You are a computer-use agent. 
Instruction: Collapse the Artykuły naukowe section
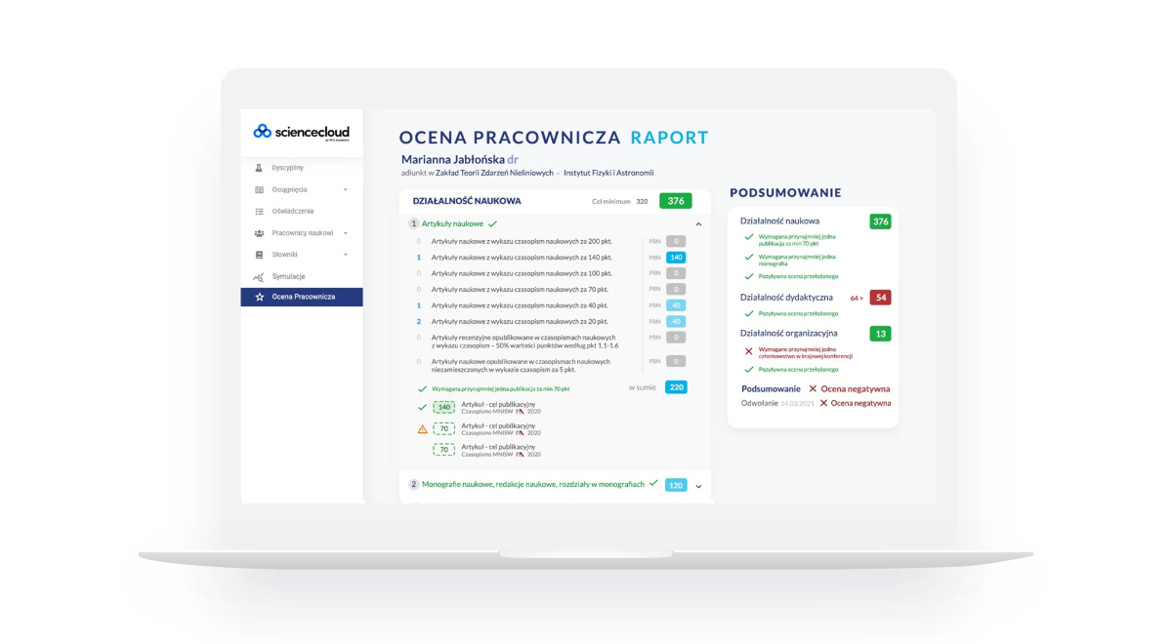pos(698,224)
